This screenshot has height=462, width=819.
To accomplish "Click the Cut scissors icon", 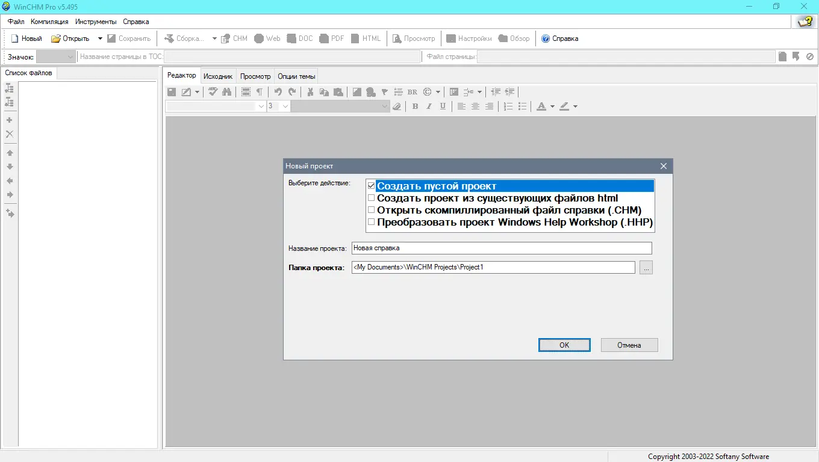I will (310, 92).
